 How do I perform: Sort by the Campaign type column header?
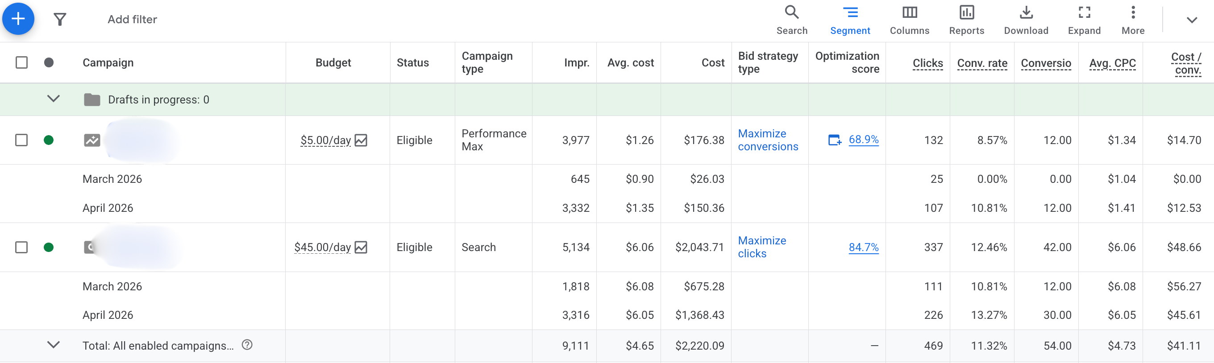pyautogui.click(x=487, y=62)
